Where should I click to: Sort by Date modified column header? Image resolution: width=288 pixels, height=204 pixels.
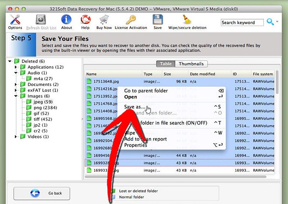pyautogui.click(x=209, y=74)
